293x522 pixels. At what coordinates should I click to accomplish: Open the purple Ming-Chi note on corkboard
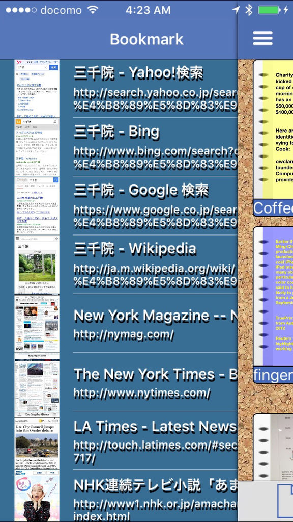click(273, 296)
